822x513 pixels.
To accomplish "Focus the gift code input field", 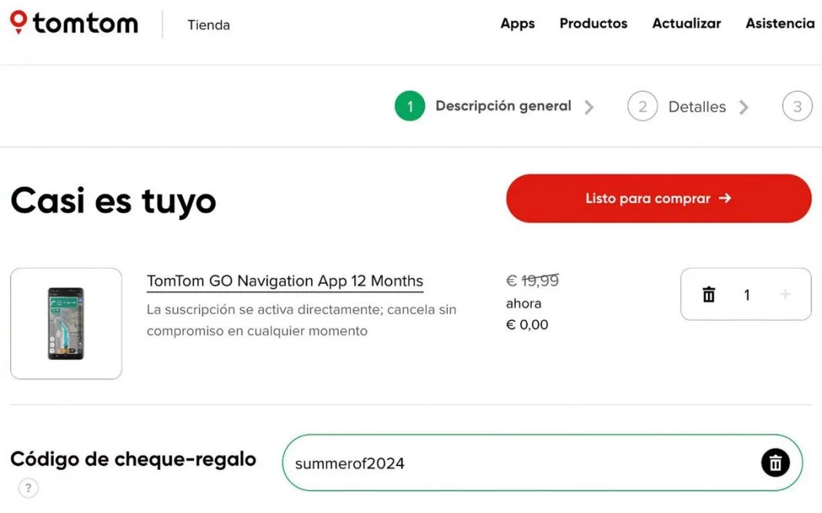I will pyautogui.click(x=516, y=463).
